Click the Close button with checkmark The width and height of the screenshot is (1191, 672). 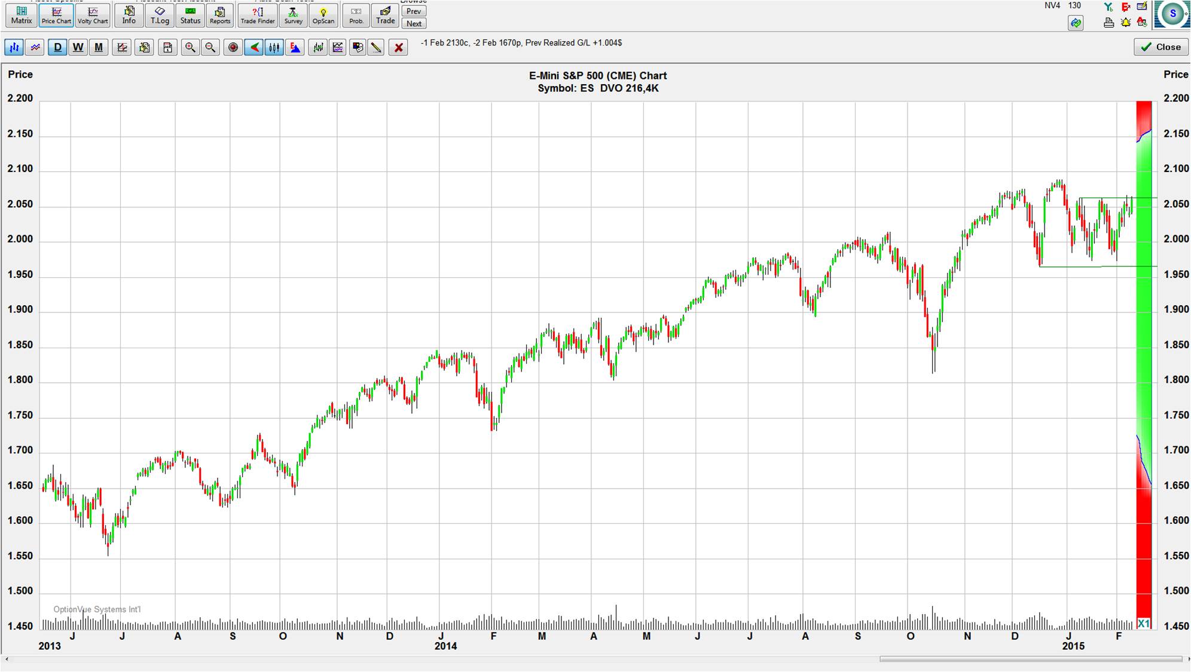click(x=1161, y=47)
